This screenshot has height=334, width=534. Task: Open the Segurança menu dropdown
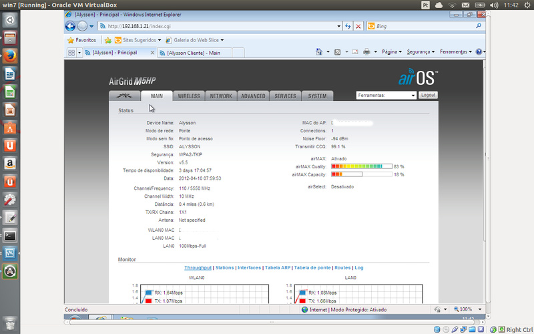(x=421, y=52)
